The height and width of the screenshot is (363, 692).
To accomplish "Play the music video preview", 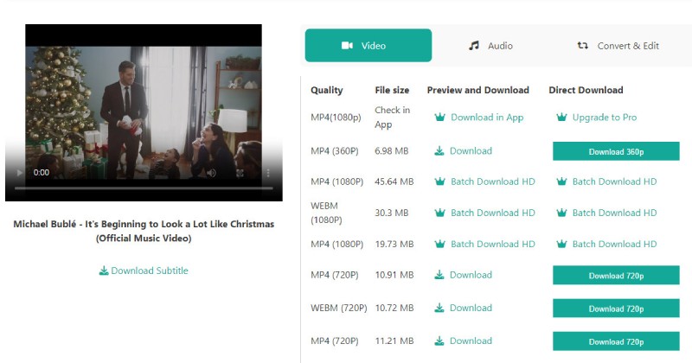I will coord(17,173).
